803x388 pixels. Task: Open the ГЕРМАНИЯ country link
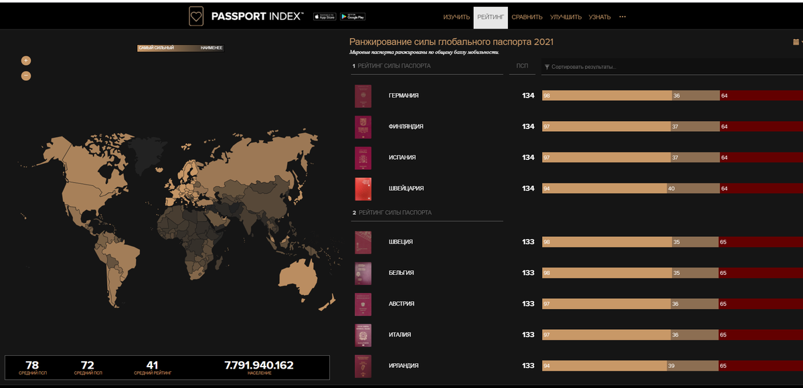click(x=404, y=96)
